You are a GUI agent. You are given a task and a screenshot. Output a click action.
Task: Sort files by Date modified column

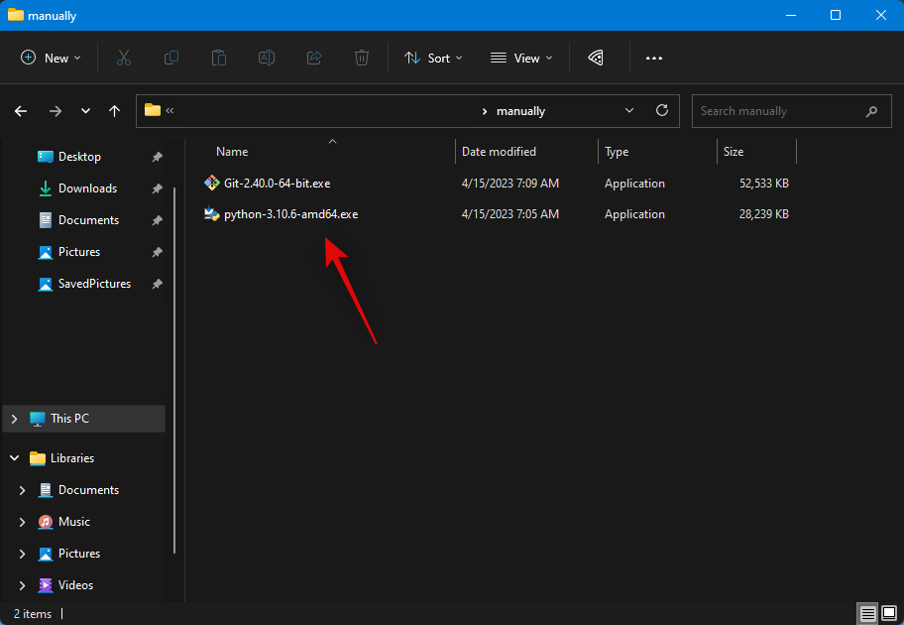[x=499, y=152]
